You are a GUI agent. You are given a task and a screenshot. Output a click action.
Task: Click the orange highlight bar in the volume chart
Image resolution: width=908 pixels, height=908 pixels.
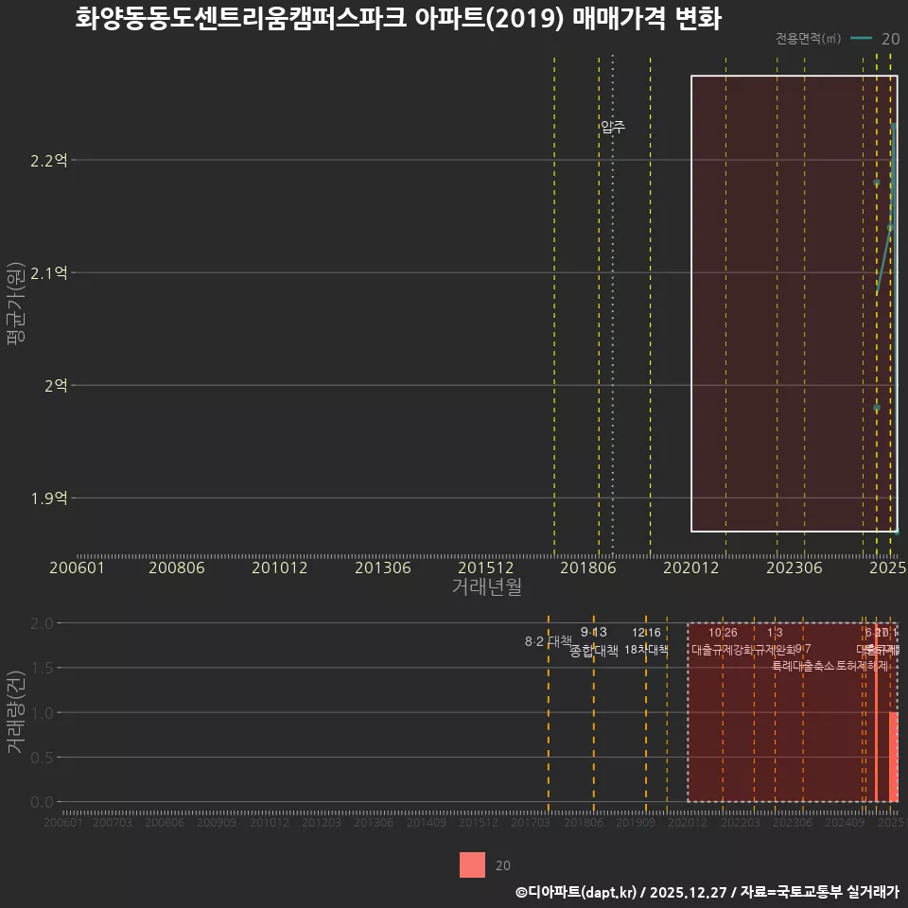click(x=877, y=738)
